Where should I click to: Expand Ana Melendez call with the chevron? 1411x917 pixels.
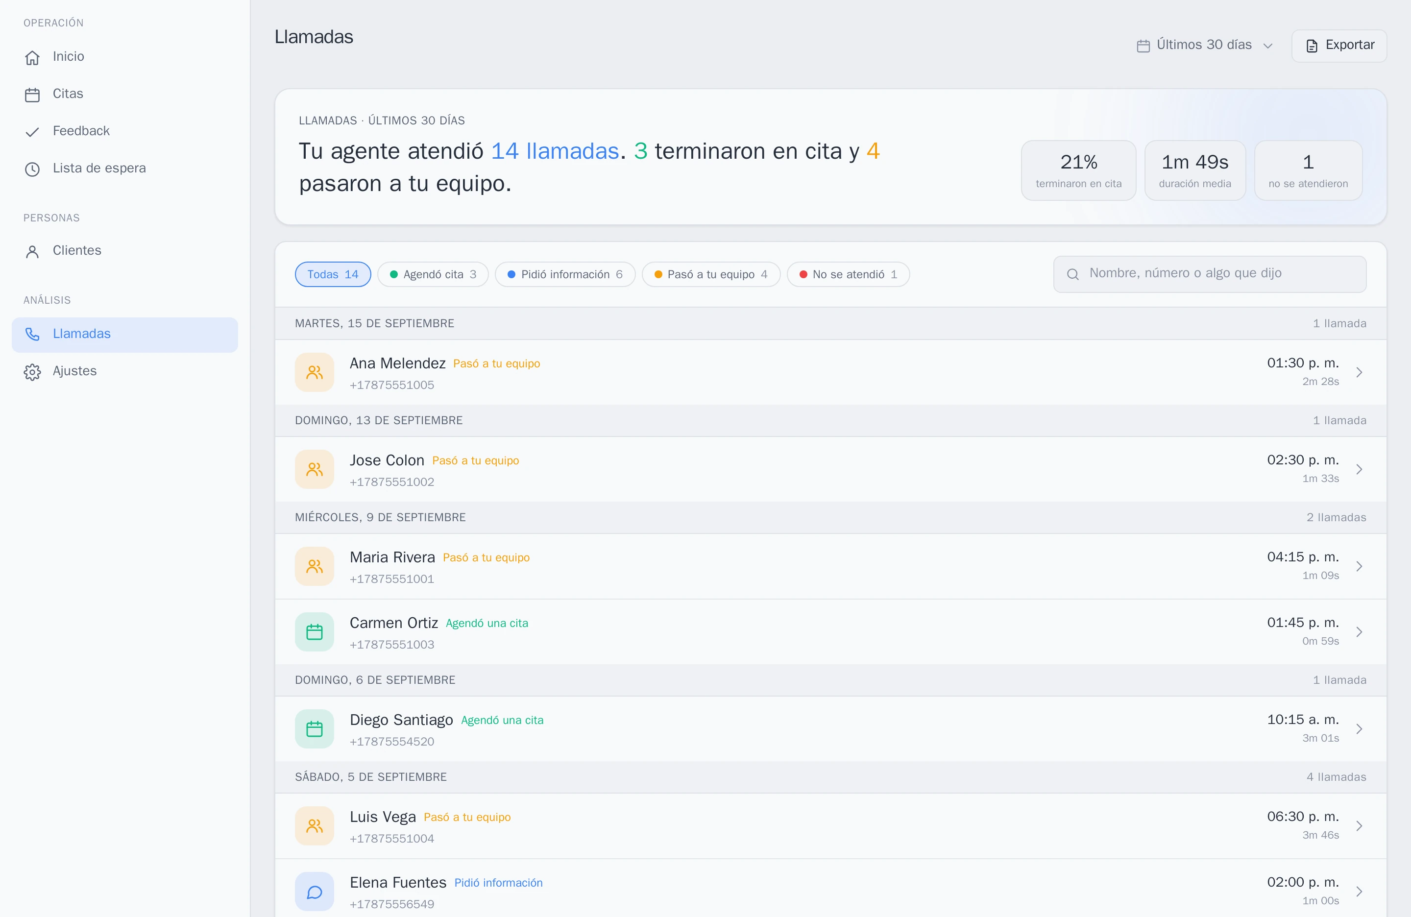[1359, 372]
